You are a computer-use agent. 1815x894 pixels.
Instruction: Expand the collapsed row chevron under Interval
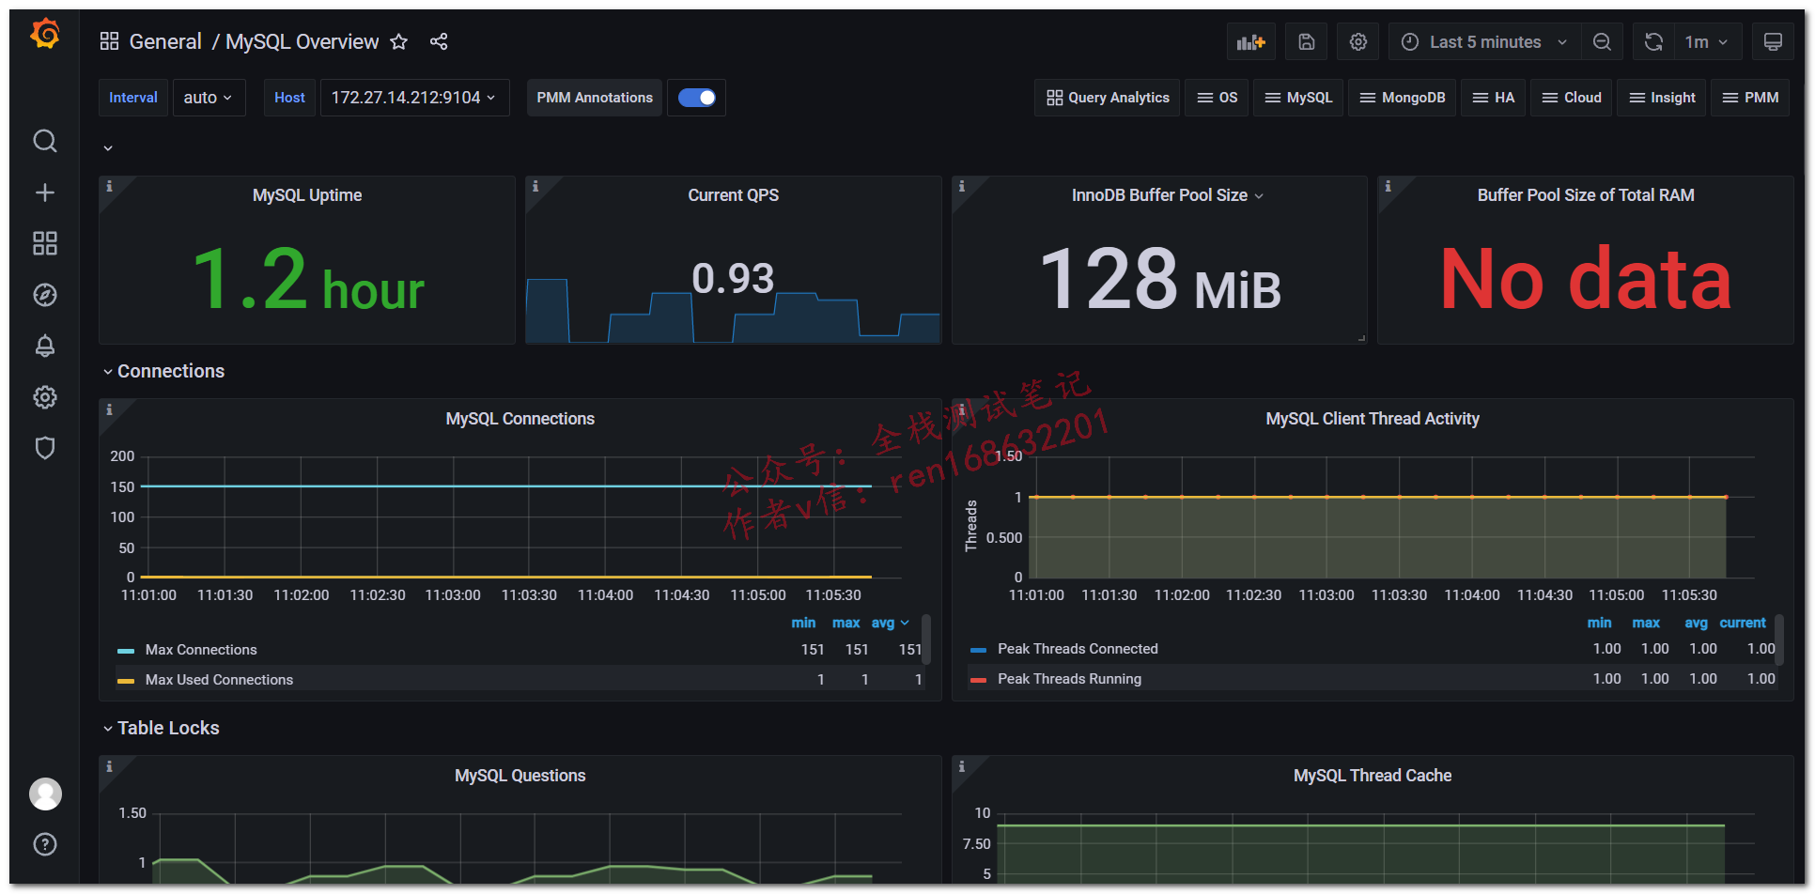(x=108, y=147)
